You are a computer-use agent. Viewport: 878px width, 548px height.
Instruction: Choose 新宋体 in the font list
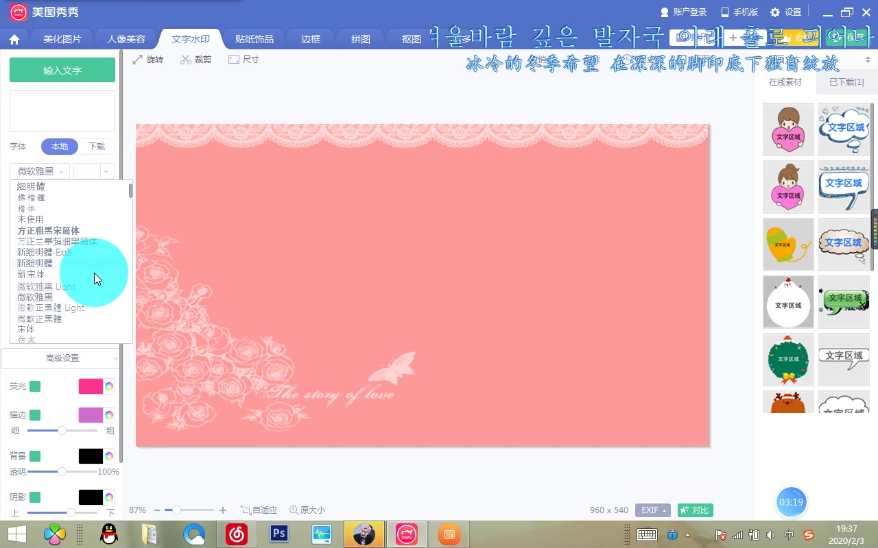pos(32,275)
